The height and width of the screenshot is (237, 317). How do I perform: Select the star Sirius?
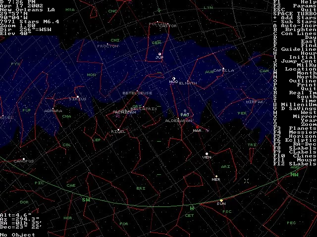[78, 97]
